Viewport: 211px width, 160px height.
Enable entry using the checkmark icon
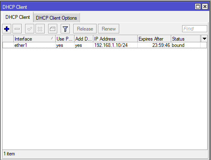[30, 29]
